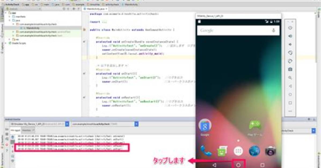Open the Android view selector in the Project panel
The height and width of the screenshot is (168, 321).
(x=24, y=9)
